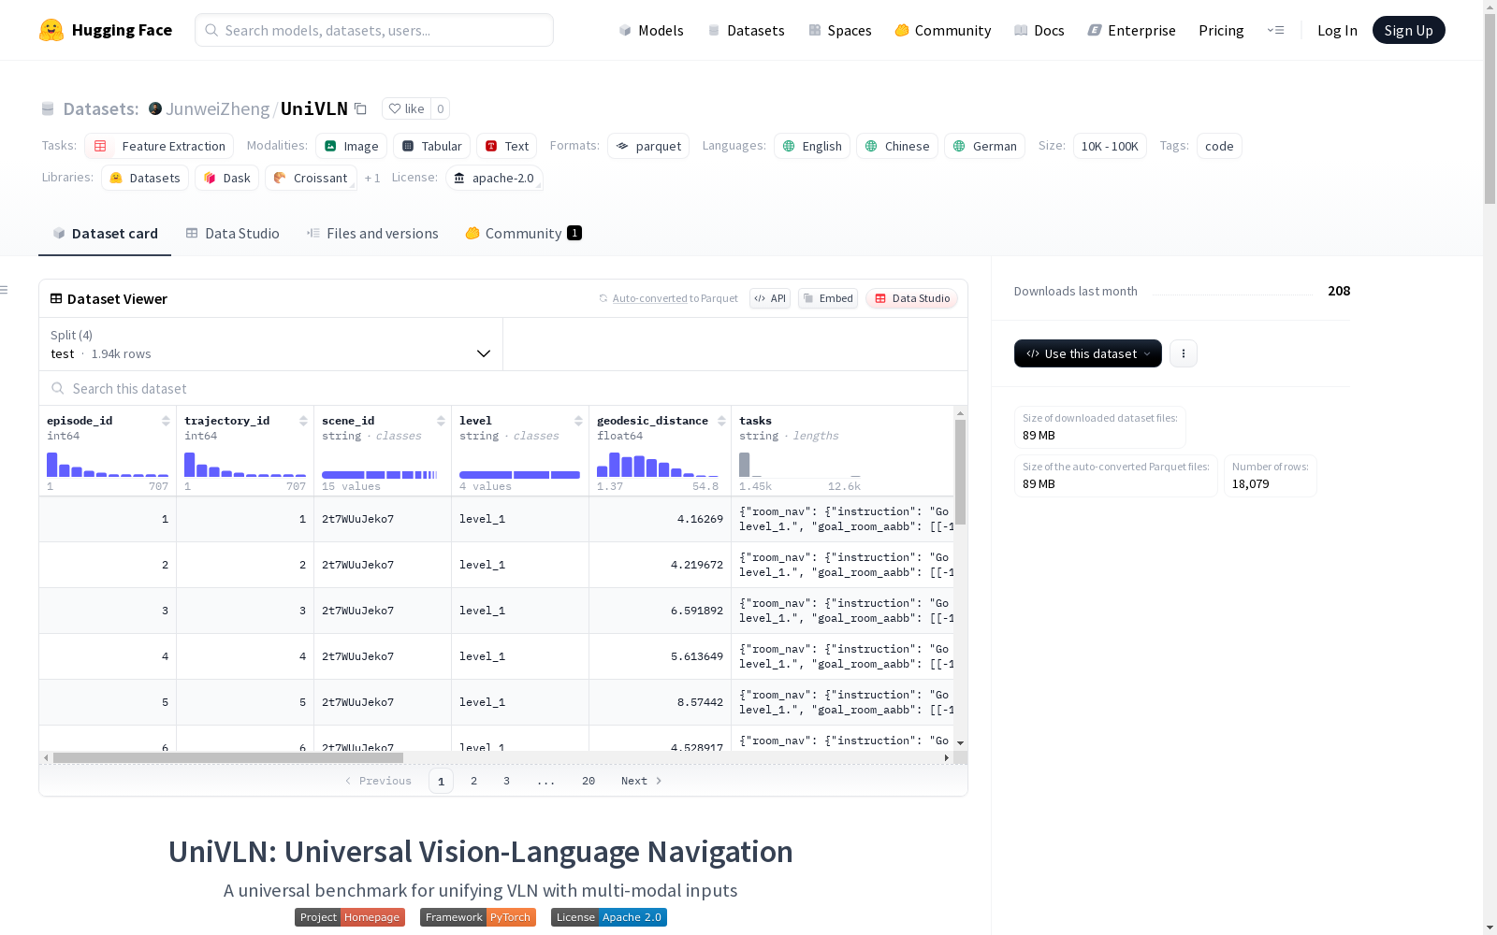Click the Dataset Viewer table icon
The width and height of the screenshot is (1497, 935).
(56, 298)
